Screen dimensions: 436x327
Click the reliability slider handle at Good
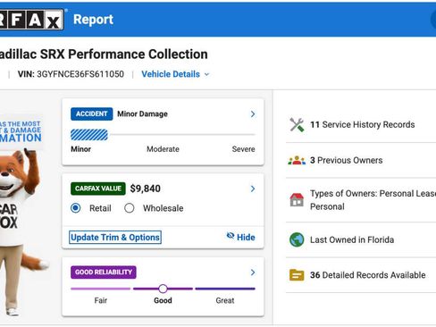(163, 289)
